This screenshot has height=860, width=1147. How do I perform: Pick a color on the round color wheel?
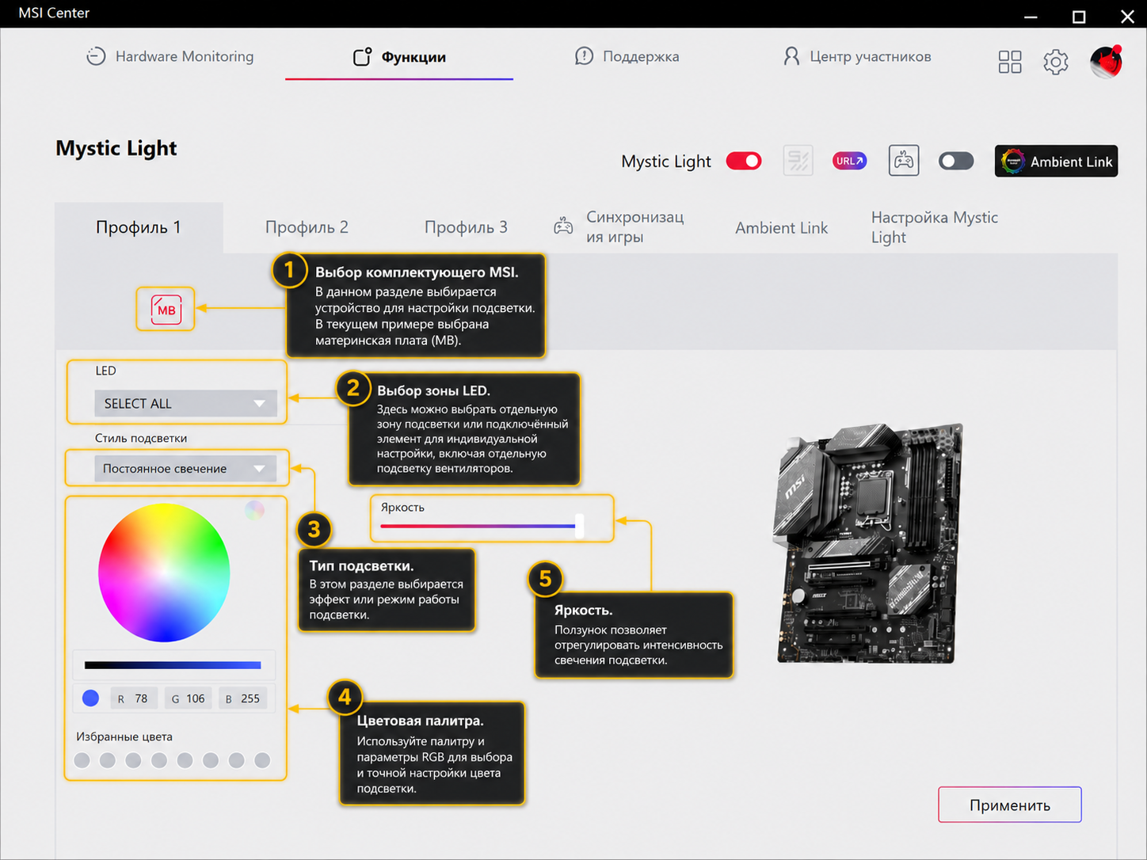click(164, 573)
